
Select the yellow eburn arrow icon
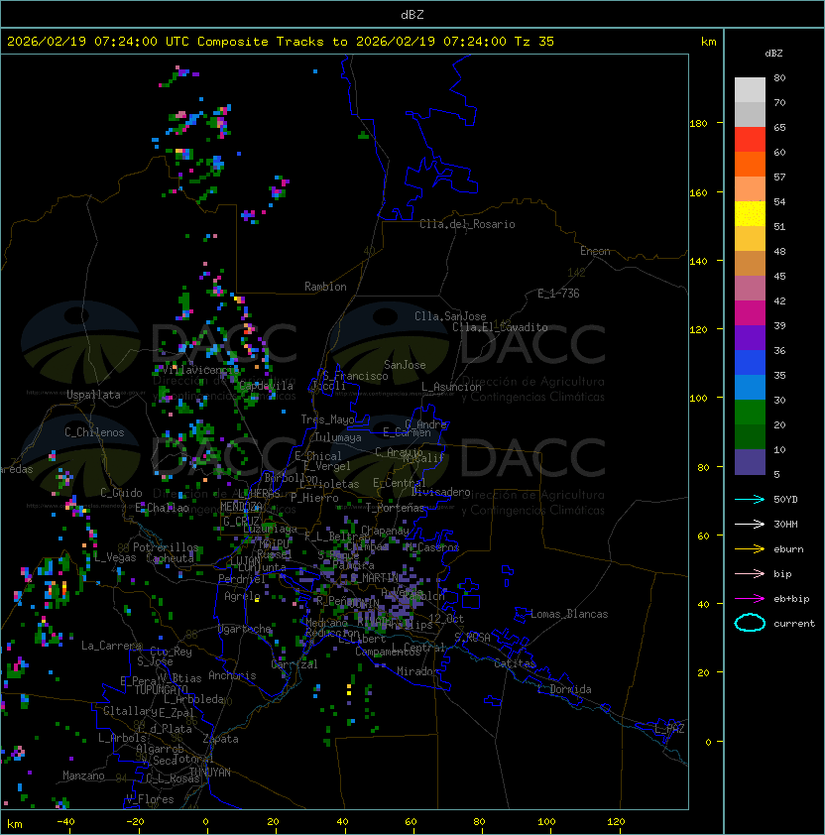coord(750,548)
